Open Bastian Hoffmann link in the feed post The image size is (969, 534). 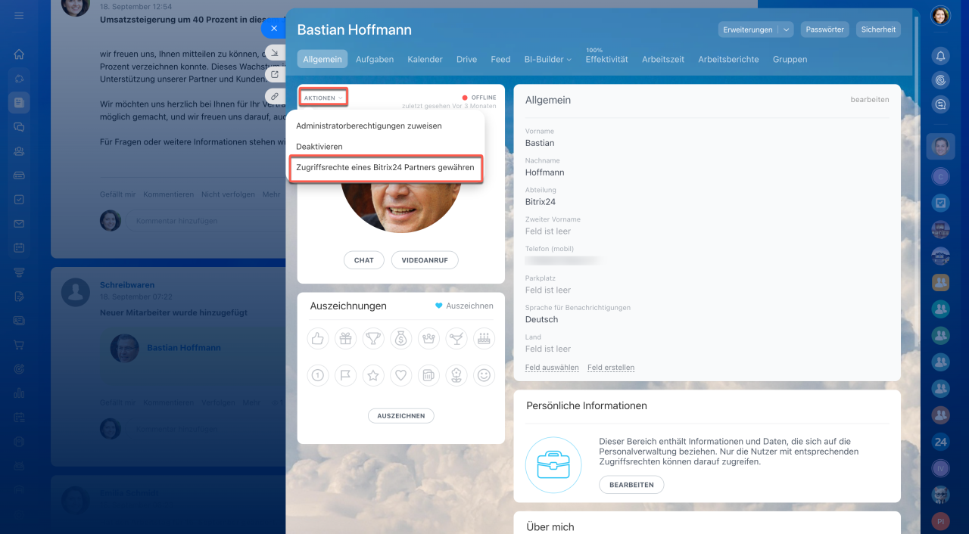click(x=184, y=348)
